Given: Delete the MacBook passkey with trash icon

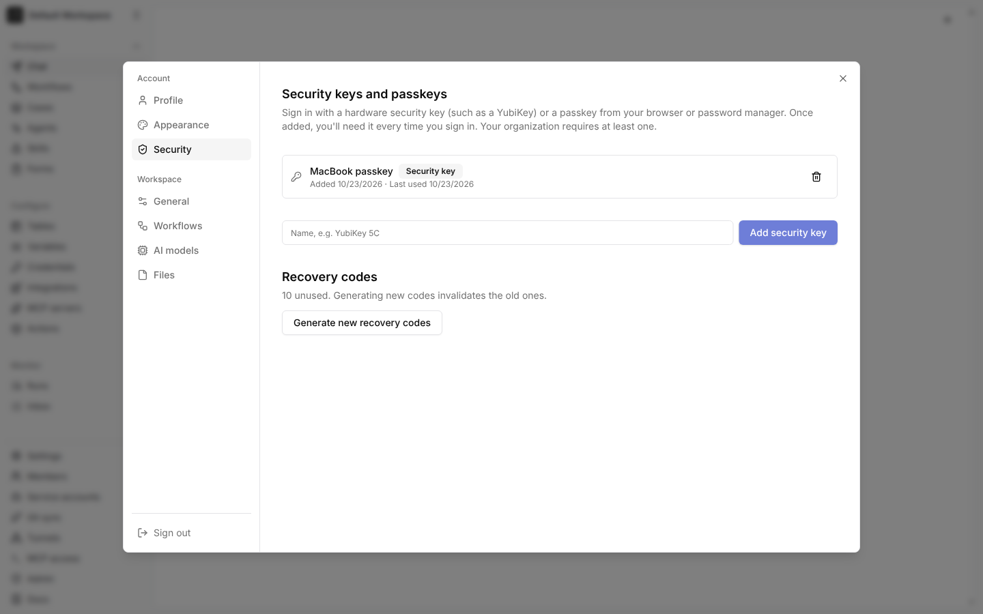Looking at the screenshot, I should (x=816, y=177).
